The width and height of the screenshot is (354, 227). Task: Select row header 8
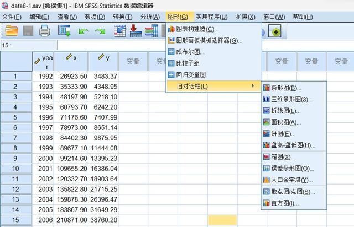16,148
